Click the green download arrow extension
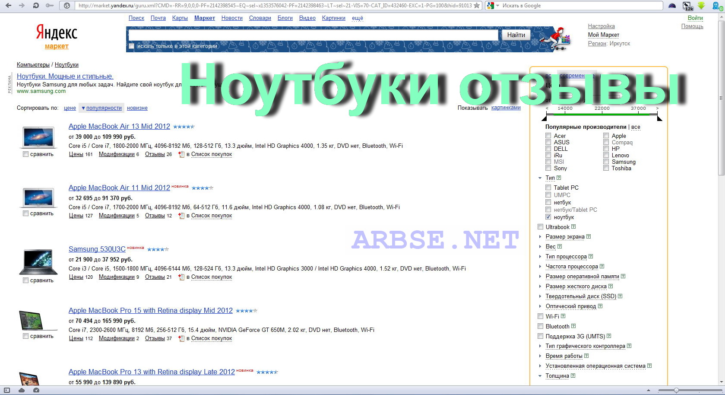The image size is (725, 395). point(701,6)
